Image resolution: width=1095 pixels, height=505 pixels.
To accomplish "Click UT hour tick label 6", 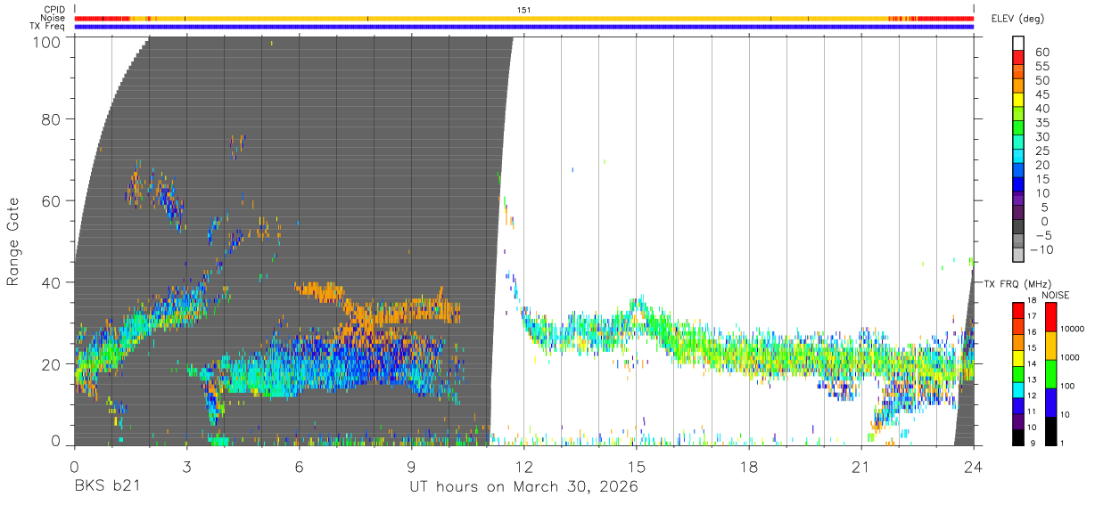I will pos(299,467).
